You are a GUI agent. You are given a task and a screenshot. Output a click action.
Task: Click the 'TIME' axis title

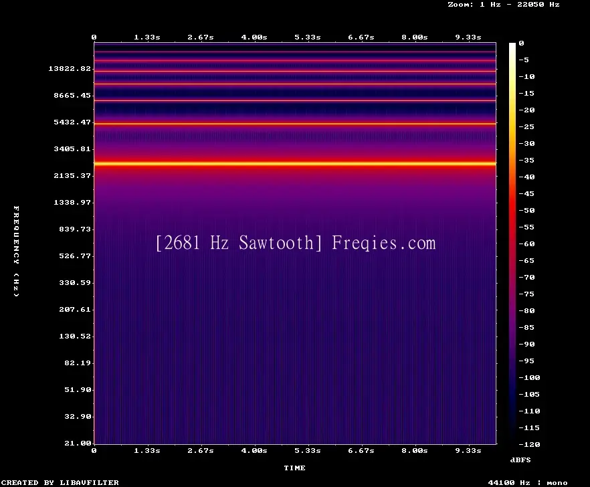[294, 468]
